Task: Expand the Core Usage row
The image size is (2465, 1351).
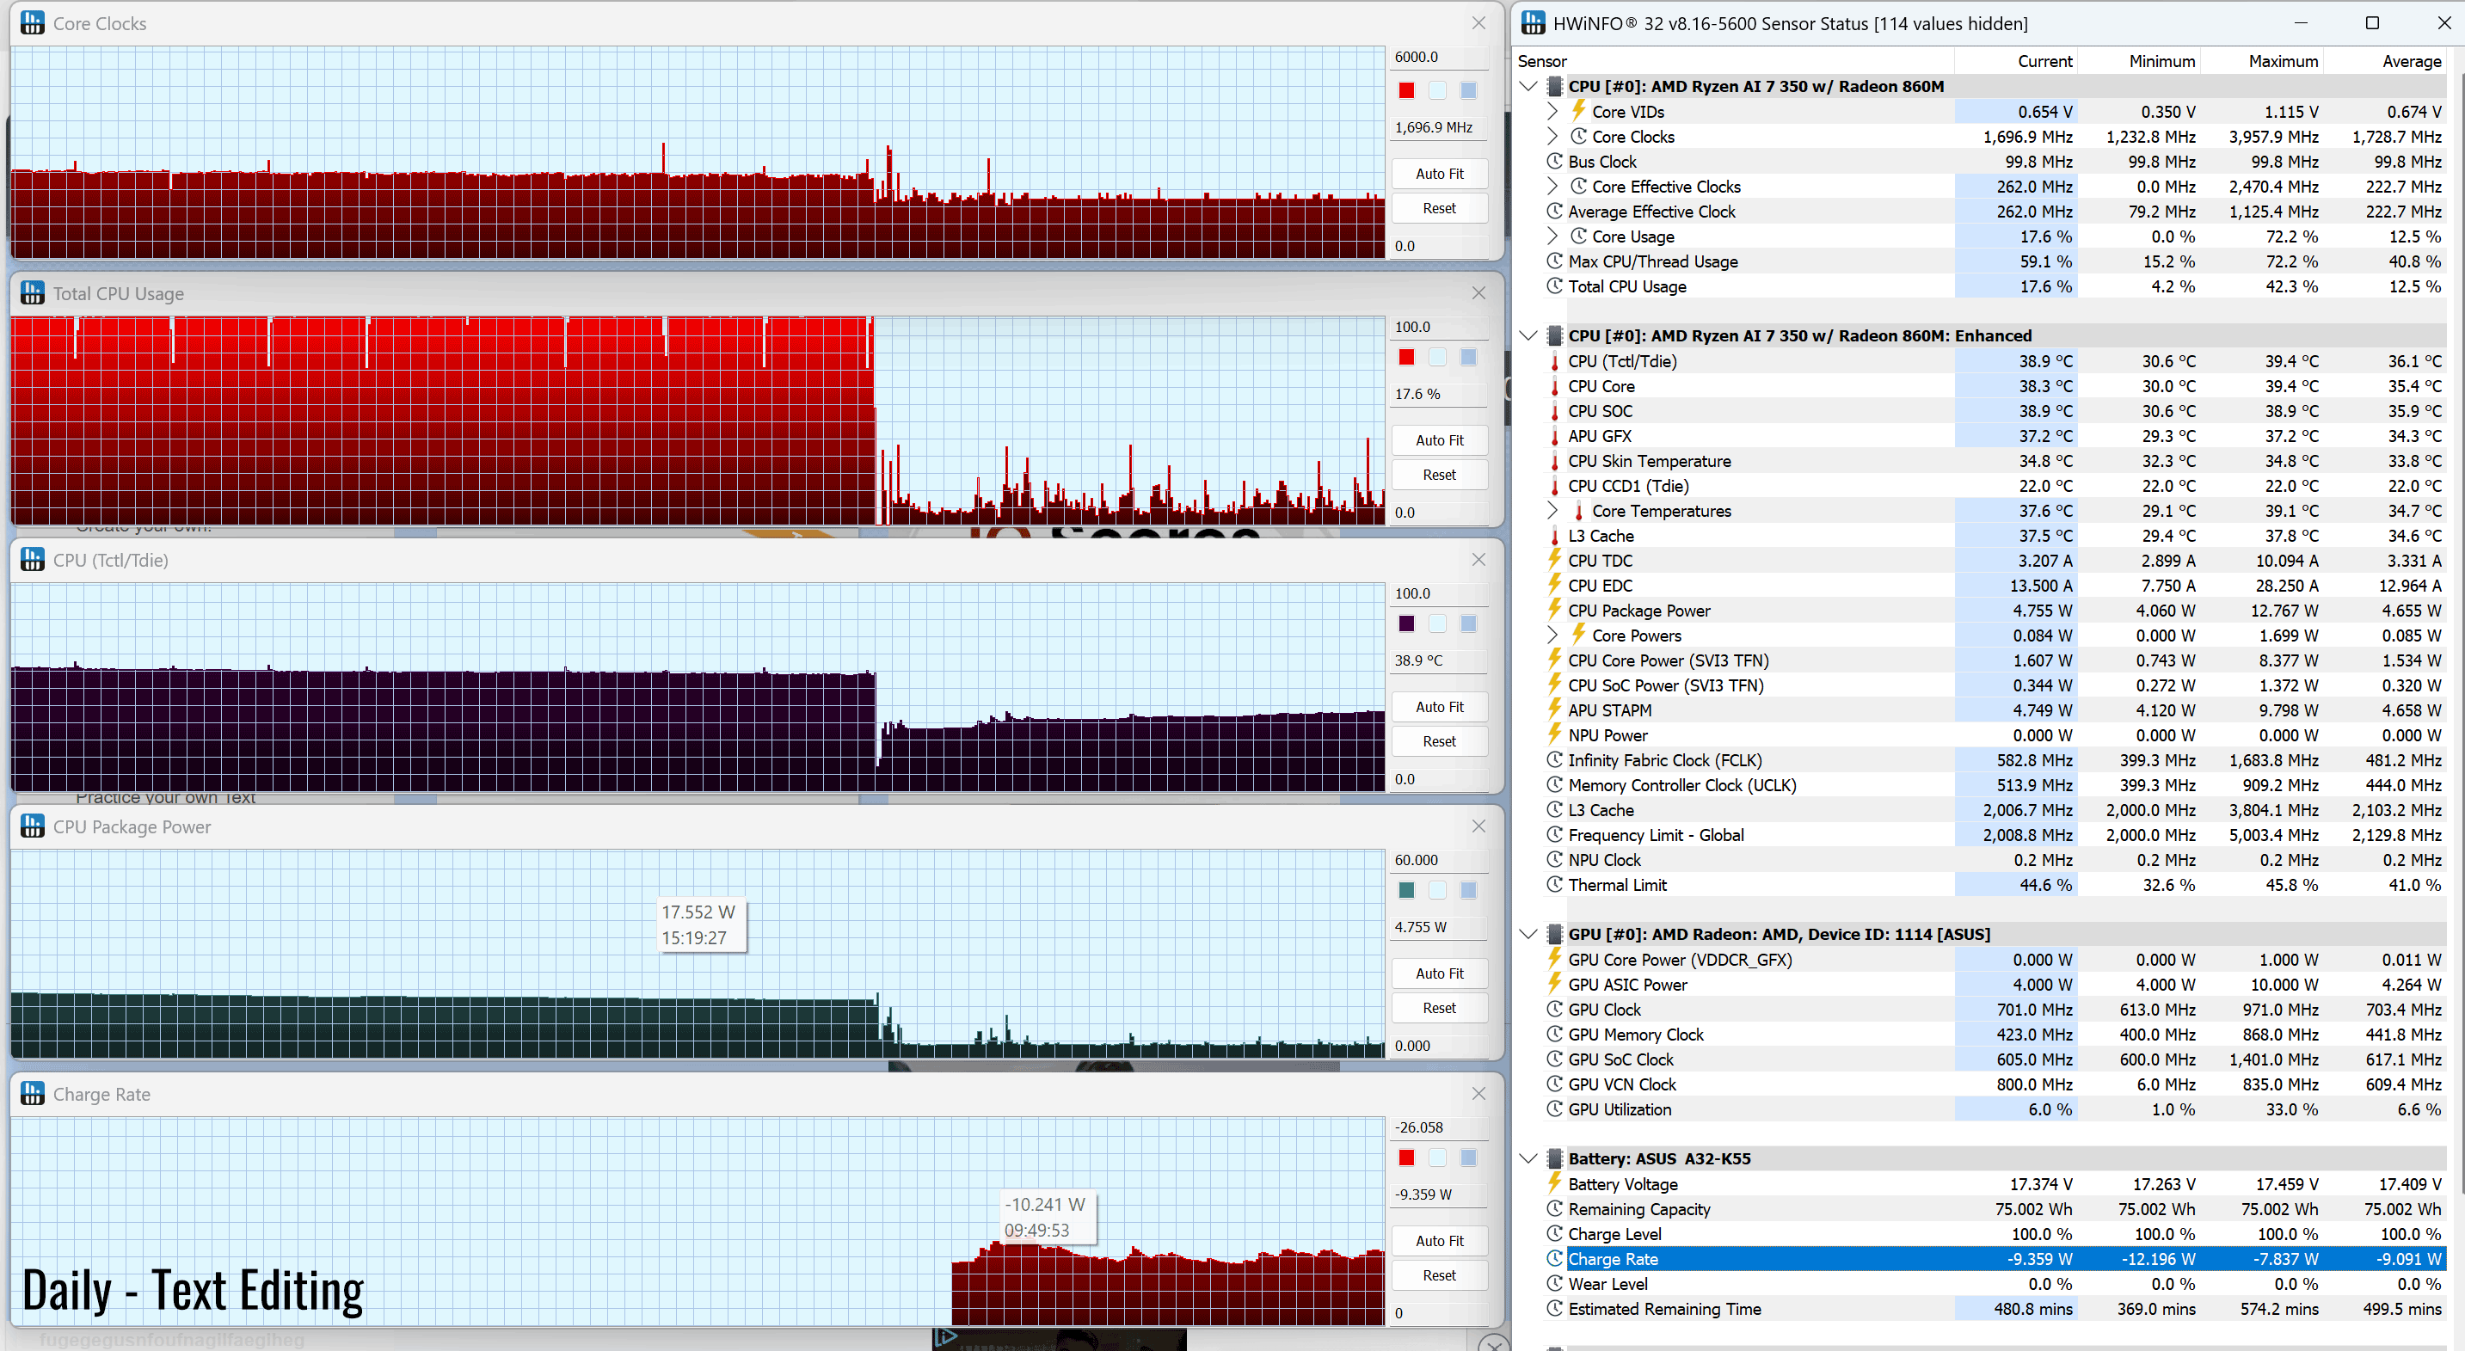Action: [x=1552, y=236]
